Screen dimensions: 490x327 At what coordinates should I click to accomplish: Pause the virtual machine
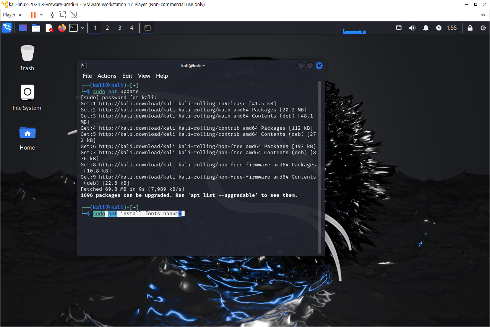coord(33,15)
